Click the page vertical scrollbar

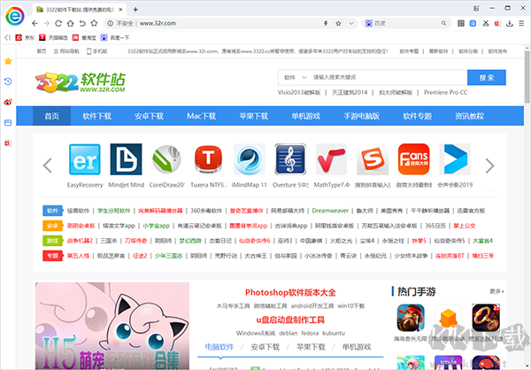(x=527, y=76)
